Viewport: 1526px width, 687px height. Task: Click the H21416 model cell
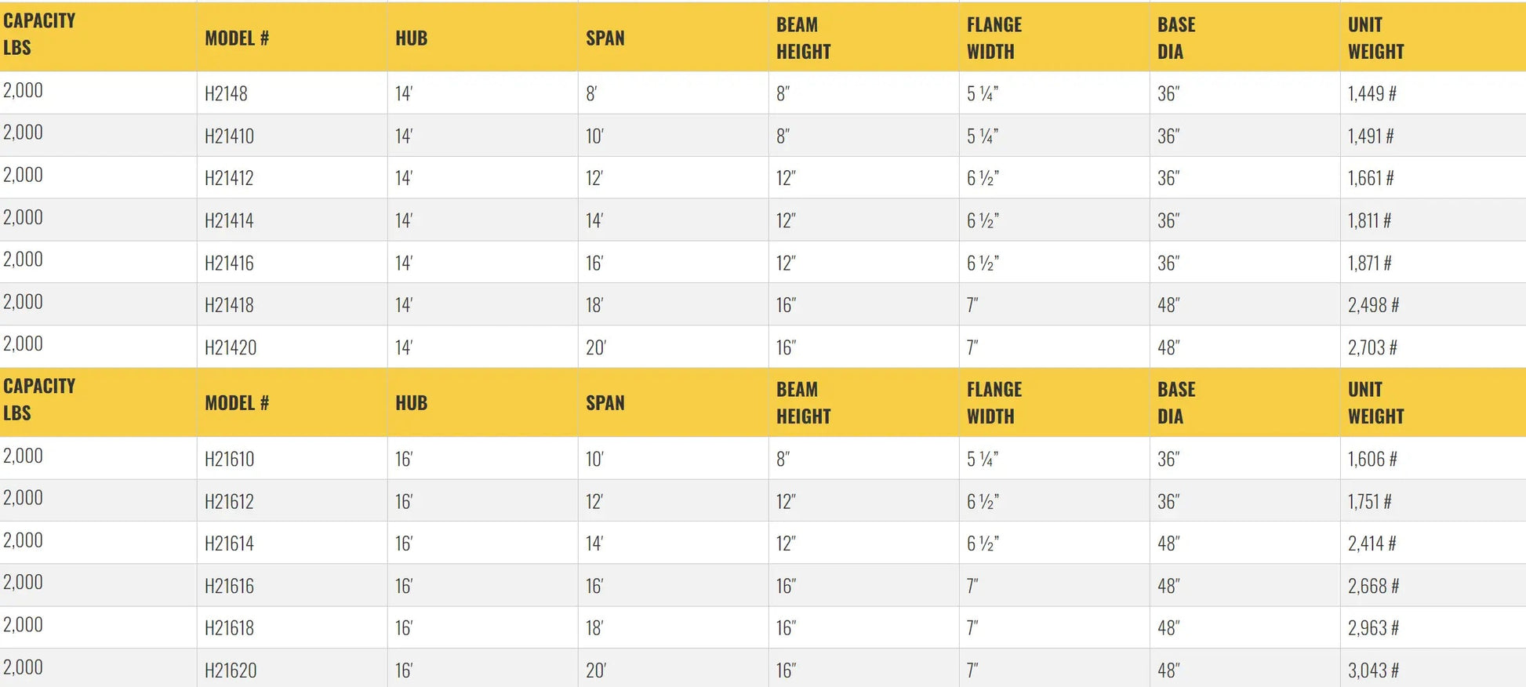229,264
